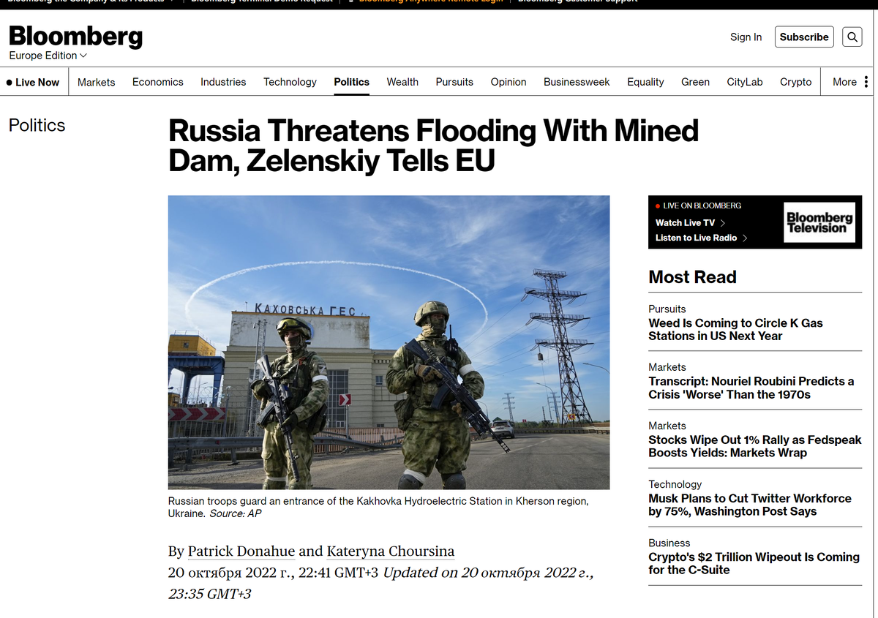Open author Patrick Donahue's profile
The height and width of the screenshot is (618, 878).
(x=241, y=551)
